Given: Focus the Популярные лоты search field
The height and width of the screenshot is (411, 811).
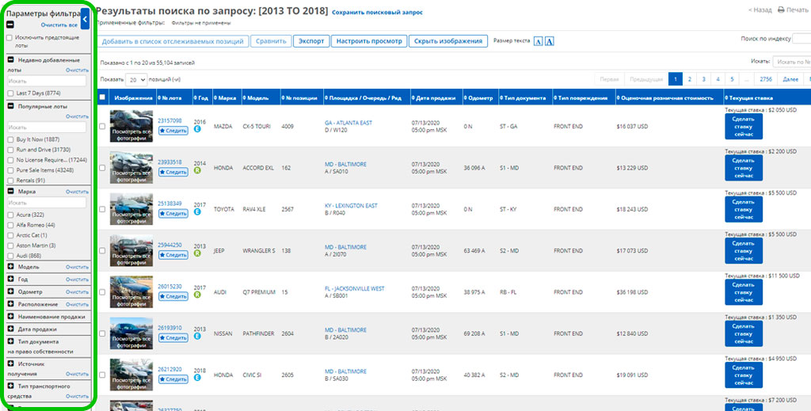Looking at the screenshot, I should pyautogui.click(x=47, y=127).
